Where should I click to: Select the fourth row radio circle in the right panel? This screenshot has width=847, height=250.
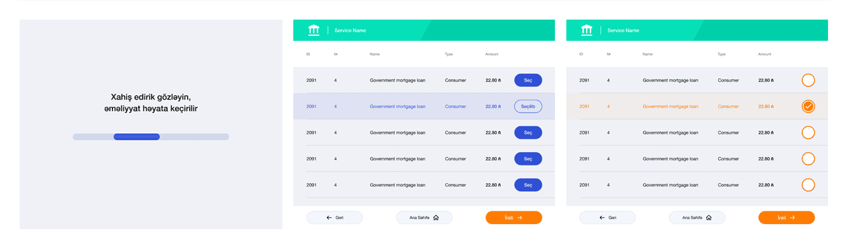[808, 159]
